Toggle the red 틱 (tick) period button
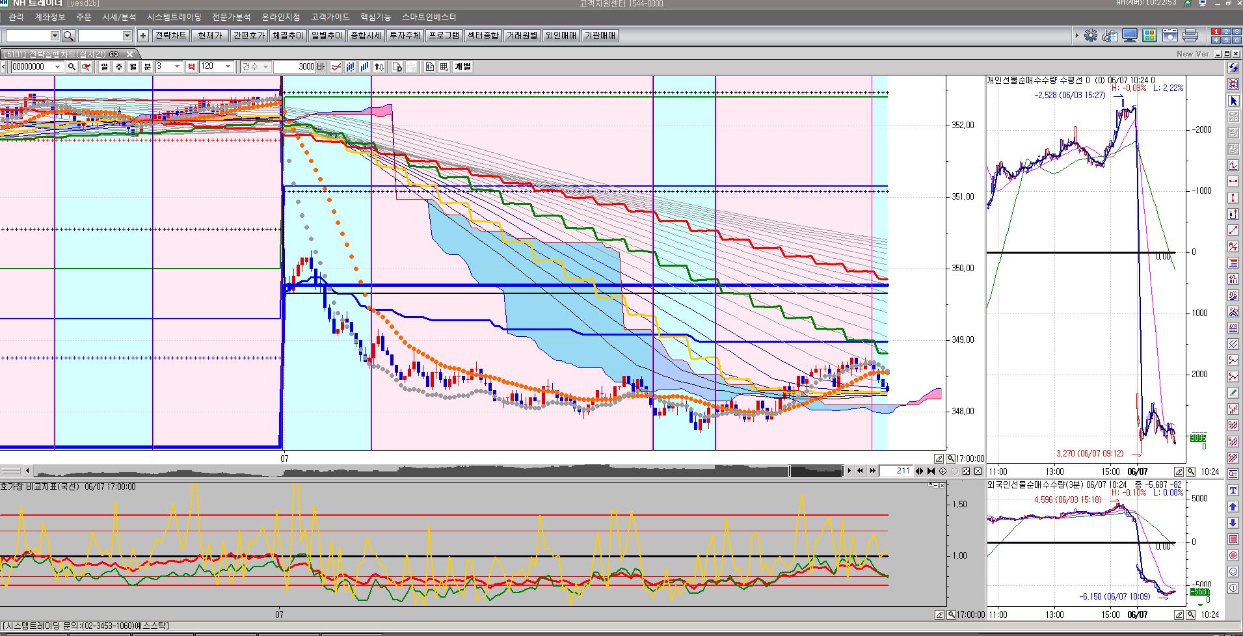 pos(191,66)
